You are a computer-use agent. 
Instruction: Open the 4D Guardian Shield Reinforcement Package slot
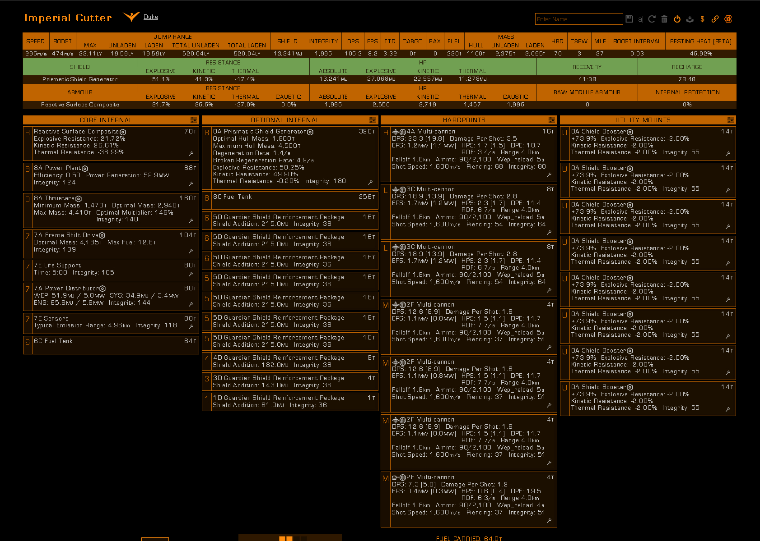(x=290, y=362)
